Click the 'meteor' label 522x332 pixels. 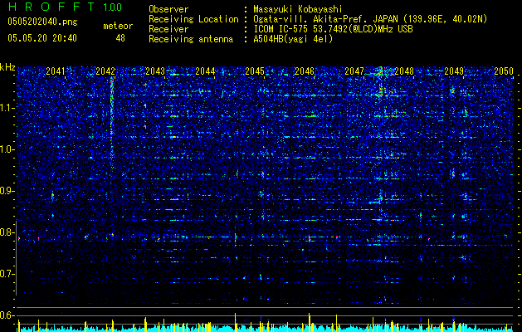118,26
